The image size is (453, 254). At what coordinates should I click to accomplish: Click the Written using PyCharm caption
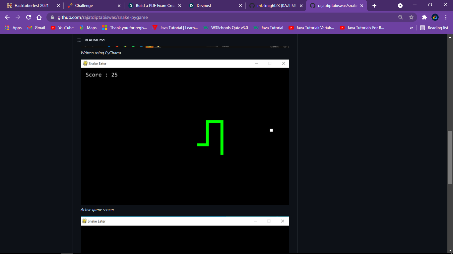point(101,53)
